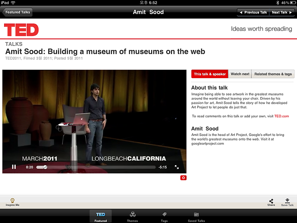Tap the talk title heading text
The height and width of the screenshot is (223, 297).
click(x=105, y=51)
